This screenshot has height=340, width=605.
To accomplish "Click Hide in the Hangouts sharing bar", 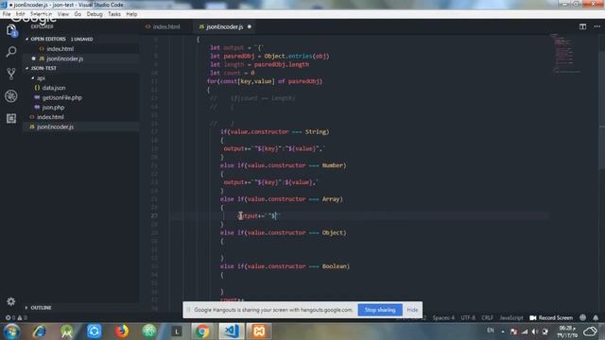I will (x=412, y=310).
